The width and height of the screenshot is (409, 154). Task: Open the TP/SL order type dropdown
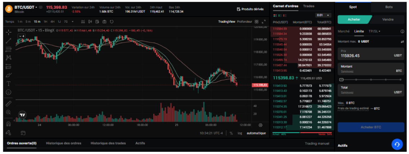[374, 31]
